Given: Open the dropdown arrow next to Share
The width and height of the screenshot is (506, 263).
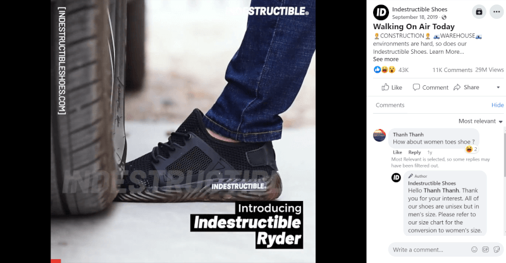Looking at the screenshot, I should click(x=498, y=87).
